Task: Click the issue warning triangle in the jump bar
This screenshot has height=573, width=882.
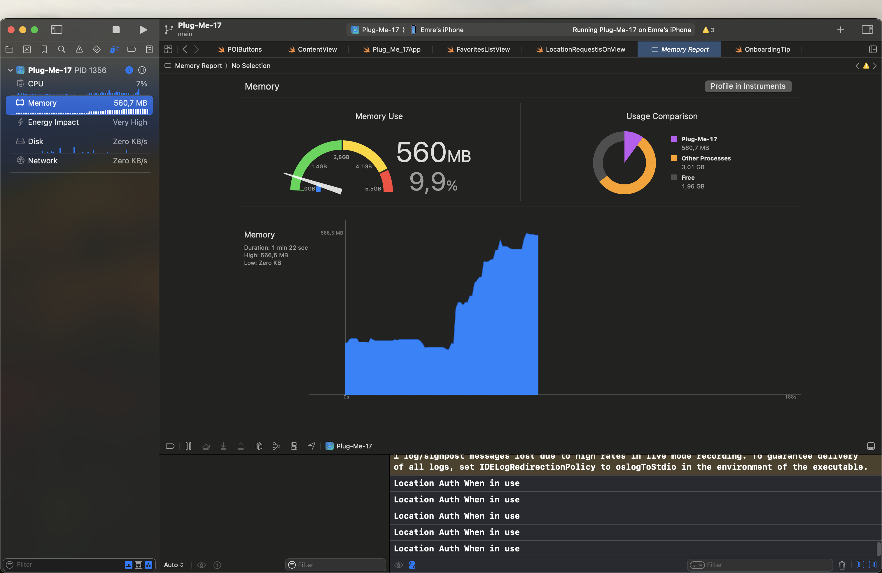Action: click(866, 66)
